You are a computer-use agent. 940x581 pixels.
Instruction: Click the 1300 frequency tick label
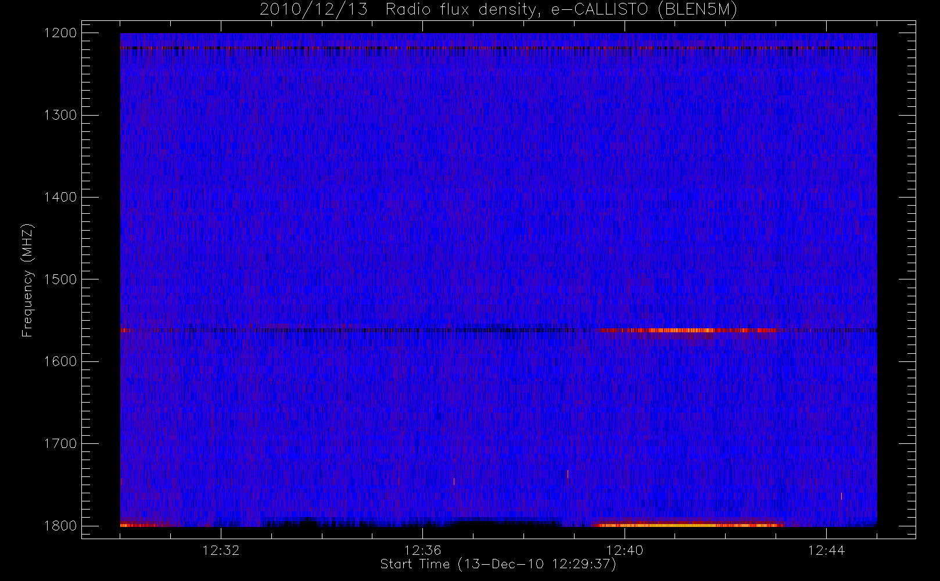point(60,115)
